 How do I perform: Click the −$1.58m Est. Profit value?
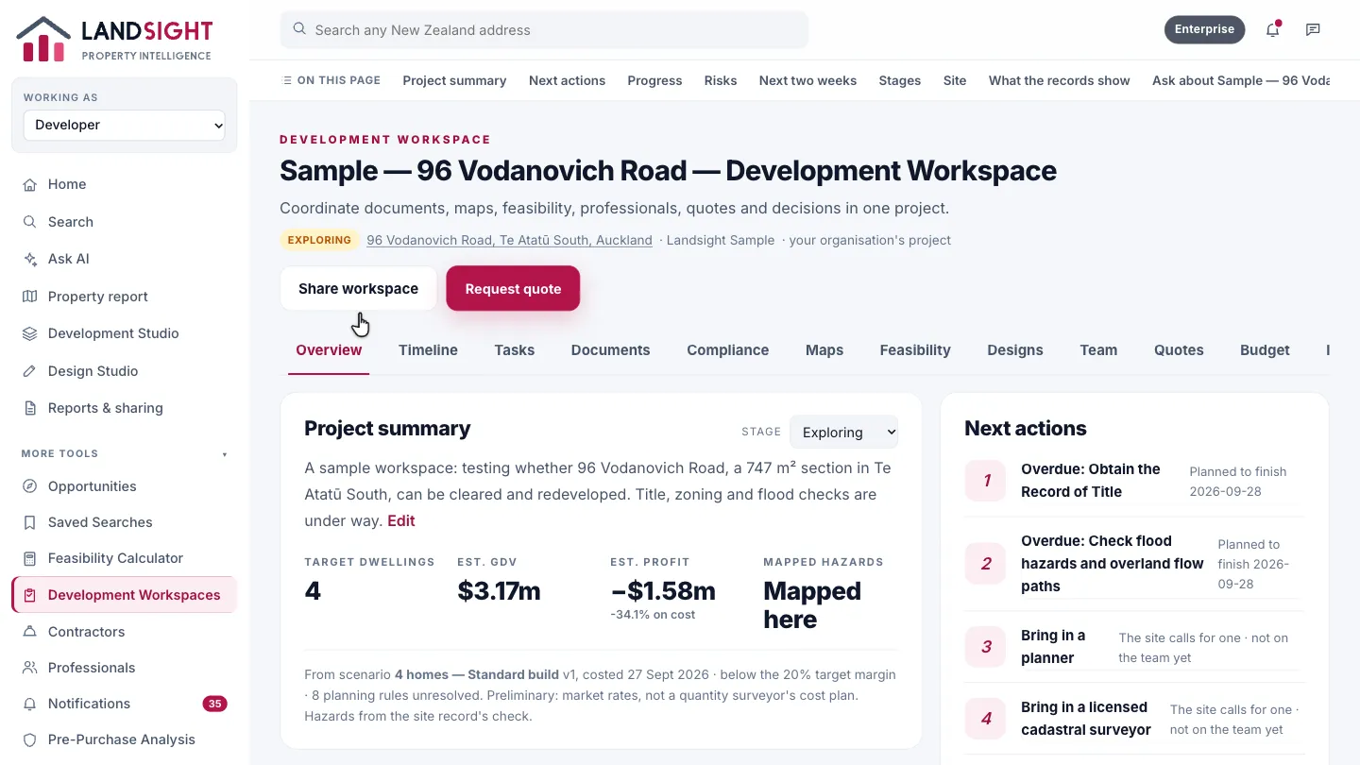663,591
